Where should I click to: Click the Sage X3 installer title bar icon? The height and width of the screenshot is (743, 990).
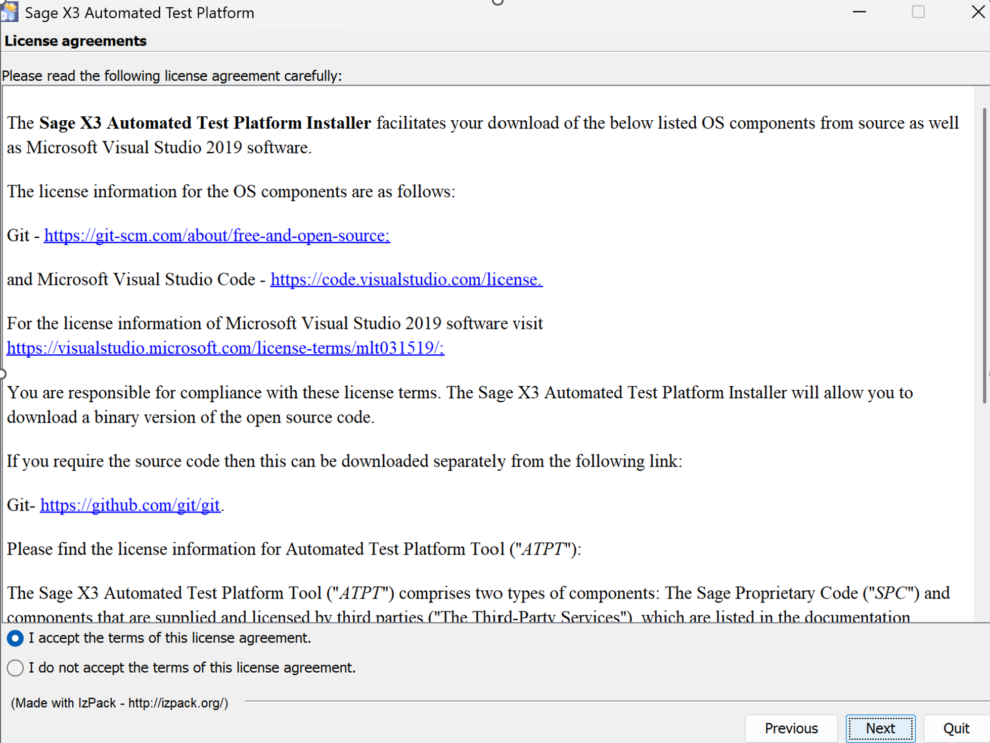click(9, 12)
